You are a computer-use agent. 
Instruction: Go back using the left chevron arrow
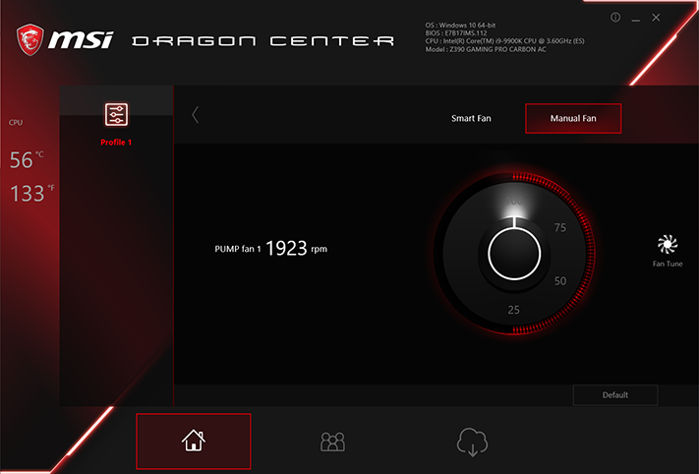point(195,115)
